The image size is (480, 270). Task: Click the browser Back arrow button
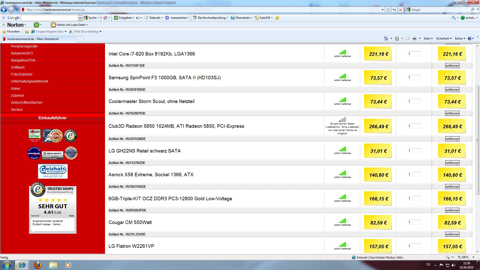(4, 9)
